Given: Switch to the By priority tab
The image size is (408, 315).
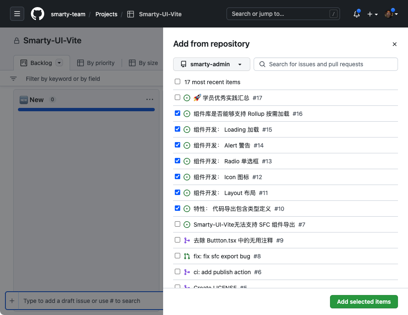Looking at the screenshot, I should [96, 63].
